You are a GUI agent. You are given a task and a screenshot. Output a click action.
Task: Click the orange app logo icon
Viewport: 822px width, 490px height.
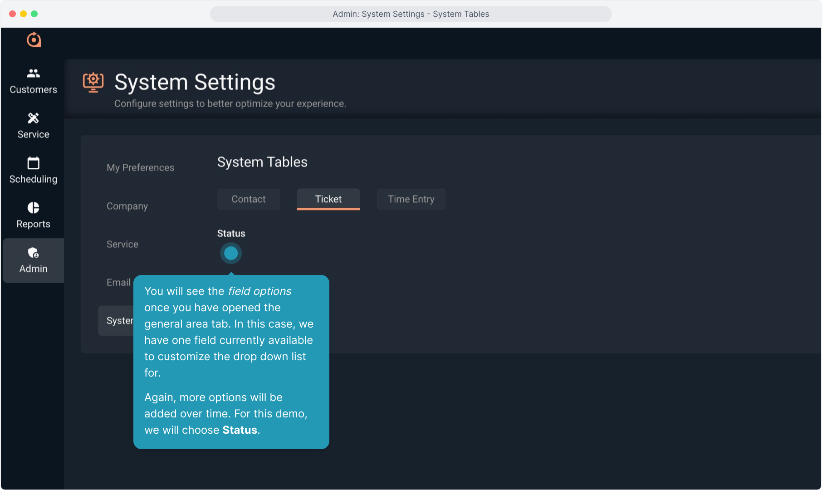tap(34, 40)
